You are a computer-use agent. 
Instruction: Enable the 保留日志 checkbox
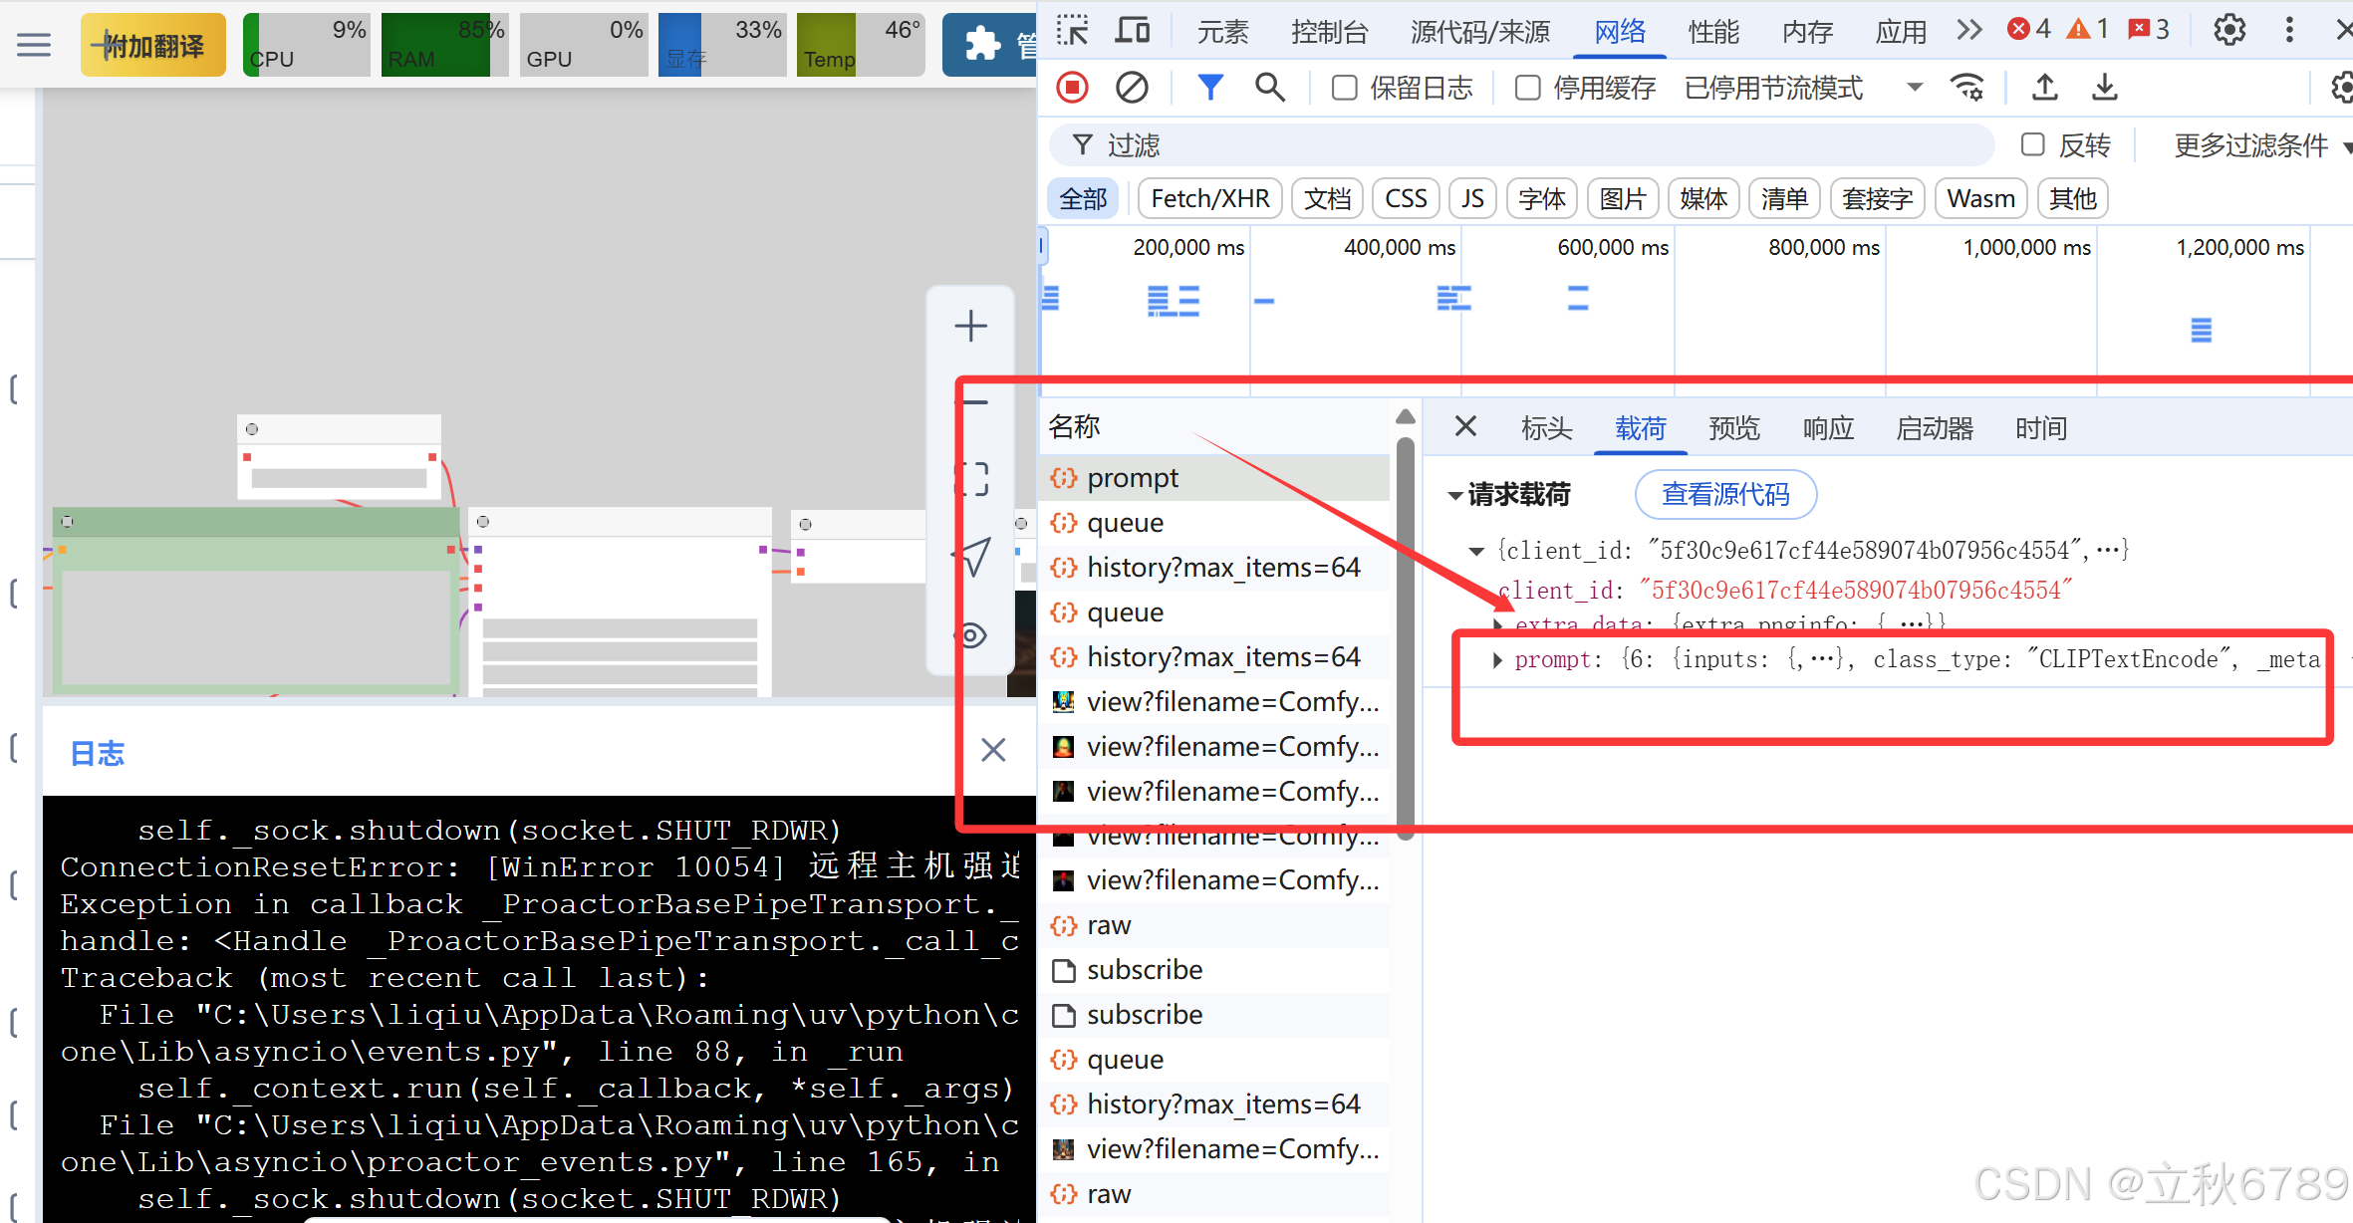[1344, 89]
